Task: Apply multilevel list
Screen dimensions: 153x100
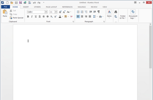Action: tap(86, 12)
